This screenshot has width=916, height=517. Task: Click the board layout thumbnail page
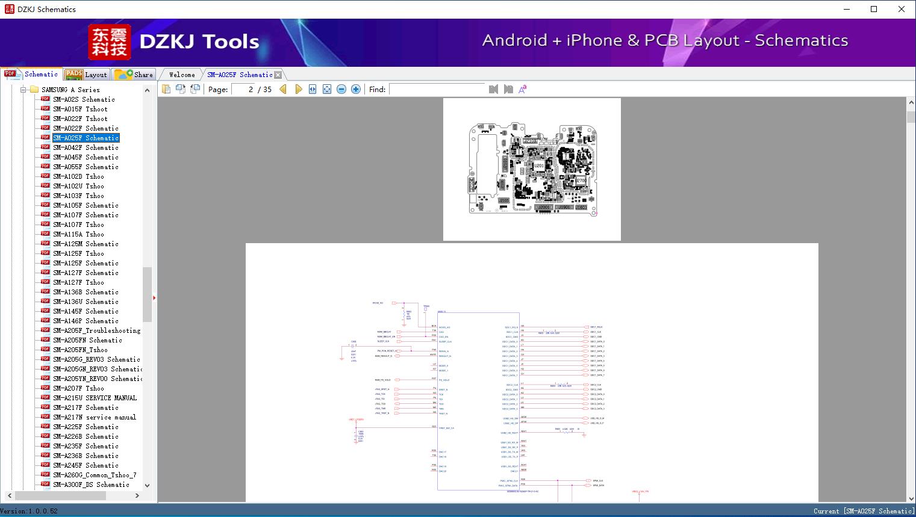(x=532, y=169)
